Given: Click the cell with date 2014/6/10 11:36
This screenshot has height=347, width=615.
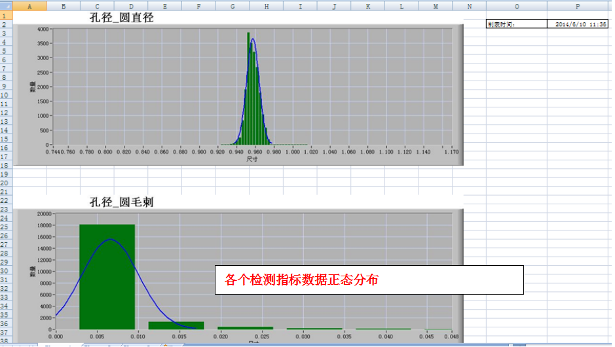Looking at the screenshot, I should pos(578,24).
